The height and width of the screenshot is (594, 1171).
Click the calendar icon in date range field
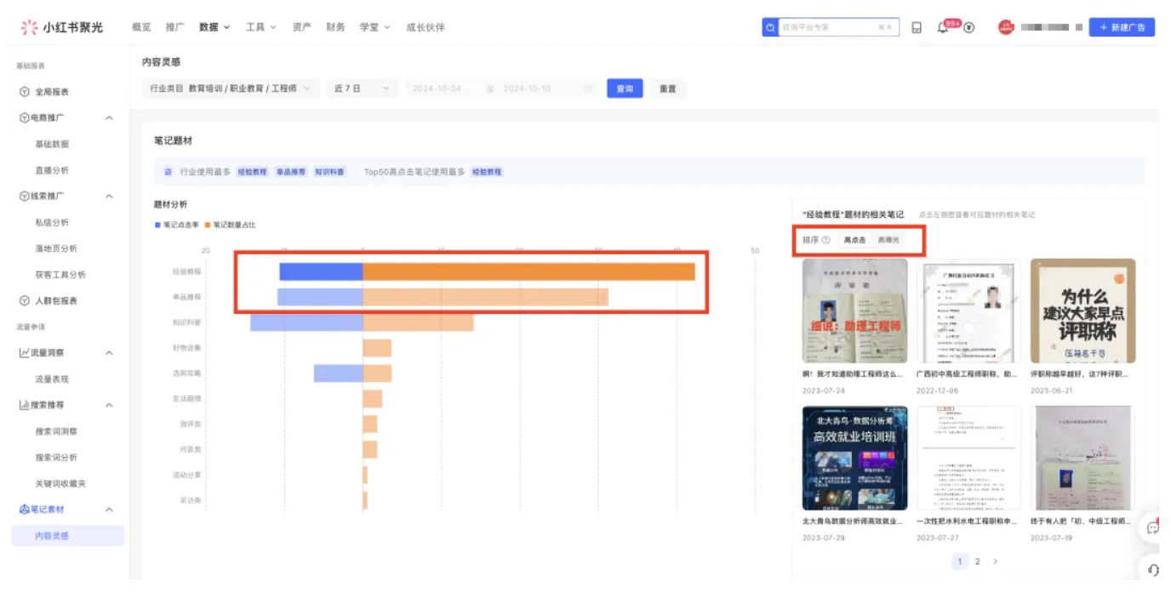tap(588, 89)
